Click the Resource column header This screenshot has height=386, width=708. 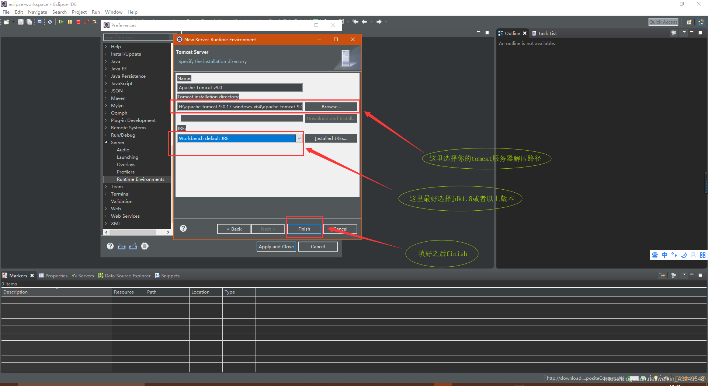pos(128,292)
